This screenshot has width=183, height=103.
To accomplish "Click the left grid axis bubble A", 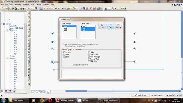I will point(53,33).
